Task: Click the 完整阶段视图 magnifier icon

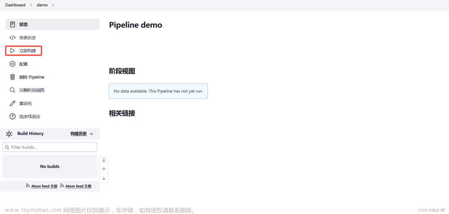Action: click(x=12, y=90)
